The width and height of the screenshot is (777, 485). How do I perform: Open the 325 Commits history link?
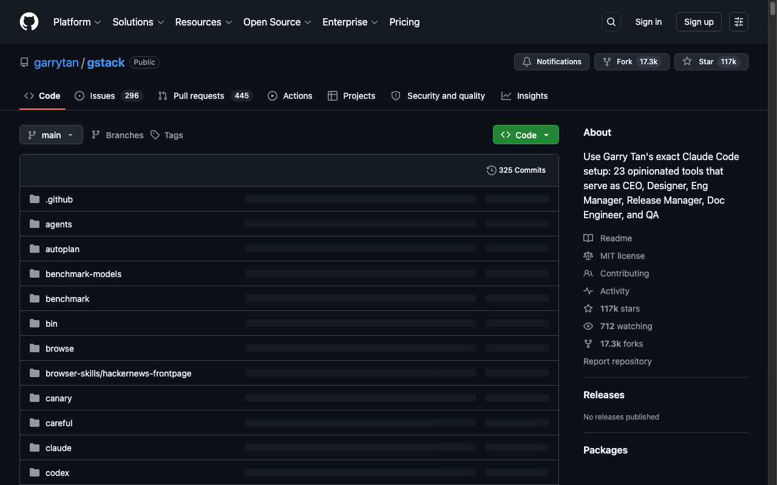coord(516,170)
